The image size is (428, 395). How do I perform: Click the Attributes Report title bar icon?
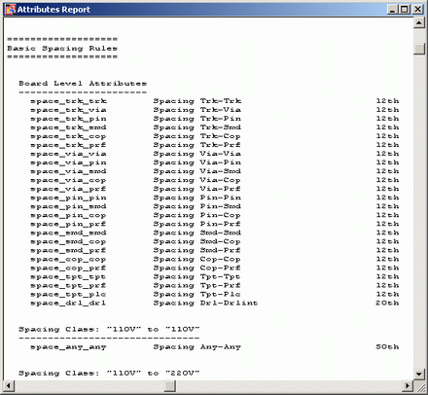click(x=10, y=10)
